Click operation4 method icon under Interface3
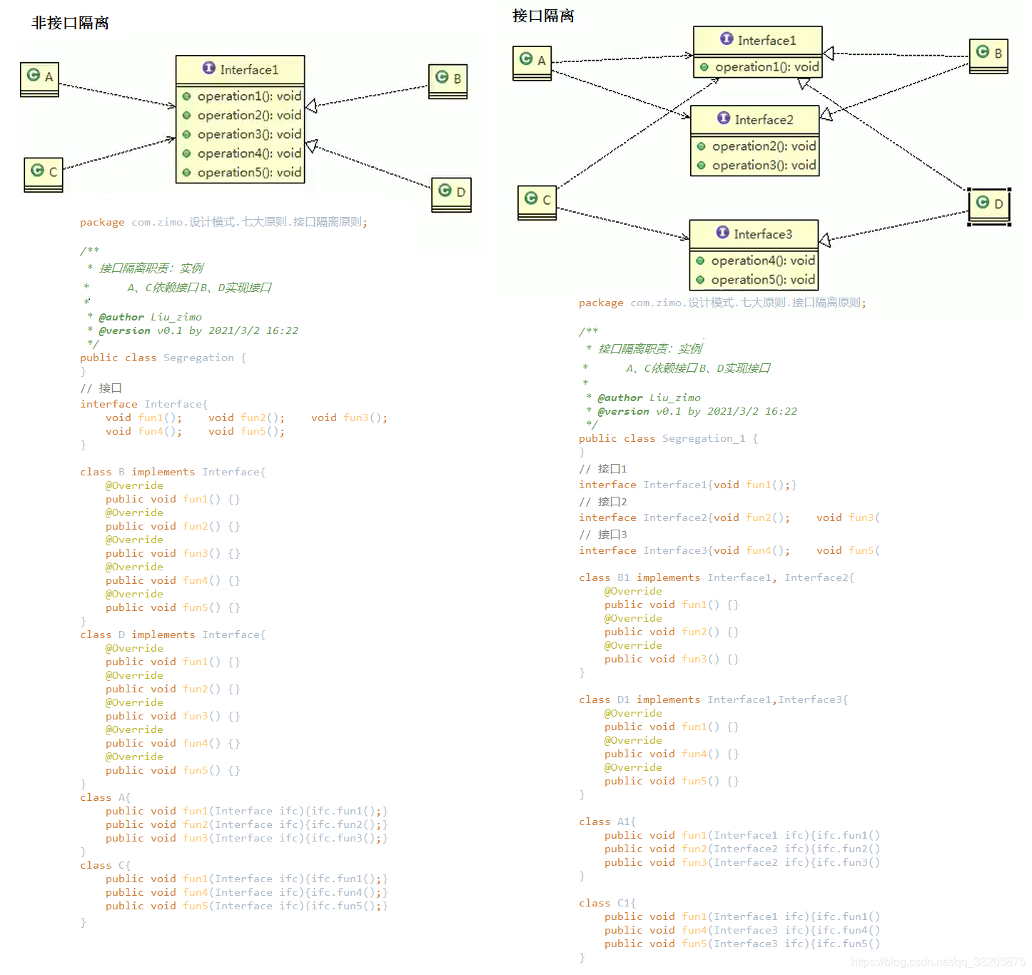 pyautogui.click(x=700, y=261)
